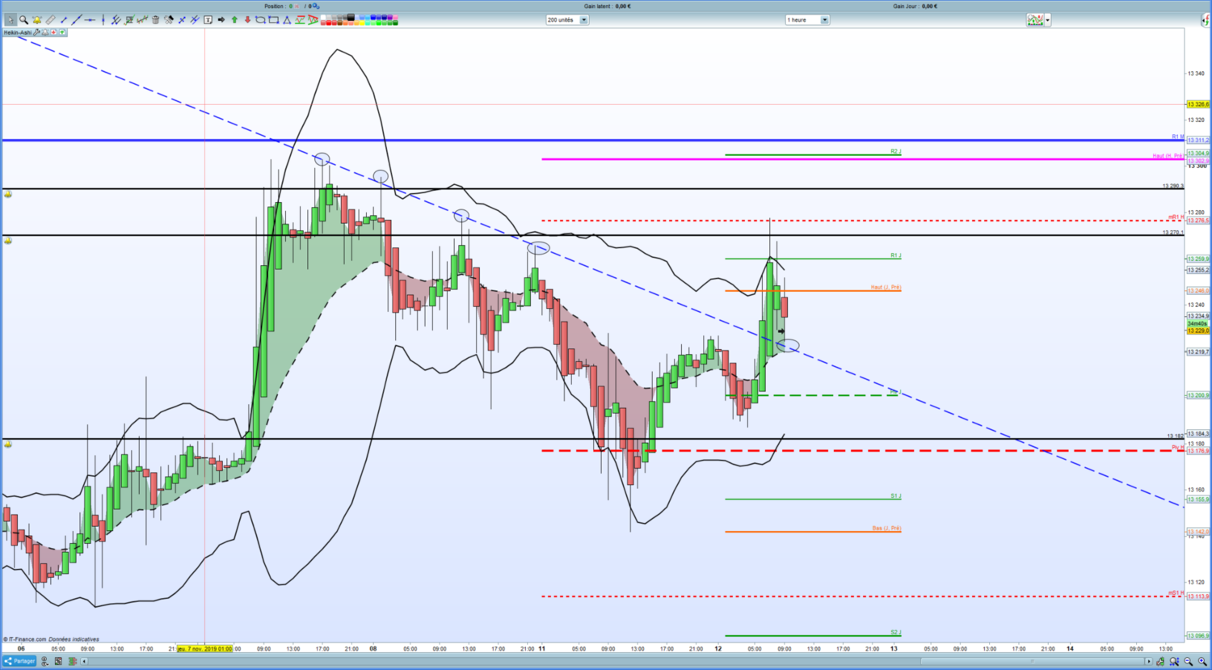
Task: Click the 13 200,9 green price label
Action: pyautogui.click(x=1197, y=395)
